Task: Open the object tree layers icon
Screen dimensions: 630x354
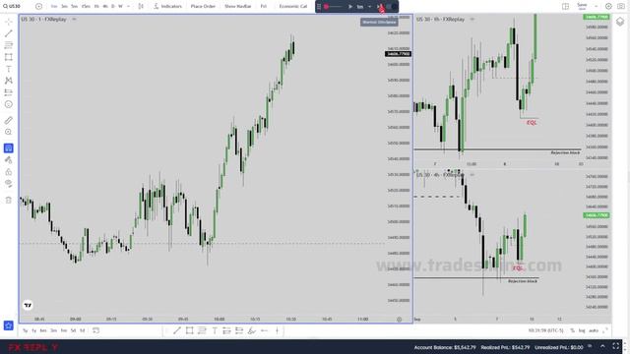Action: 620,22
